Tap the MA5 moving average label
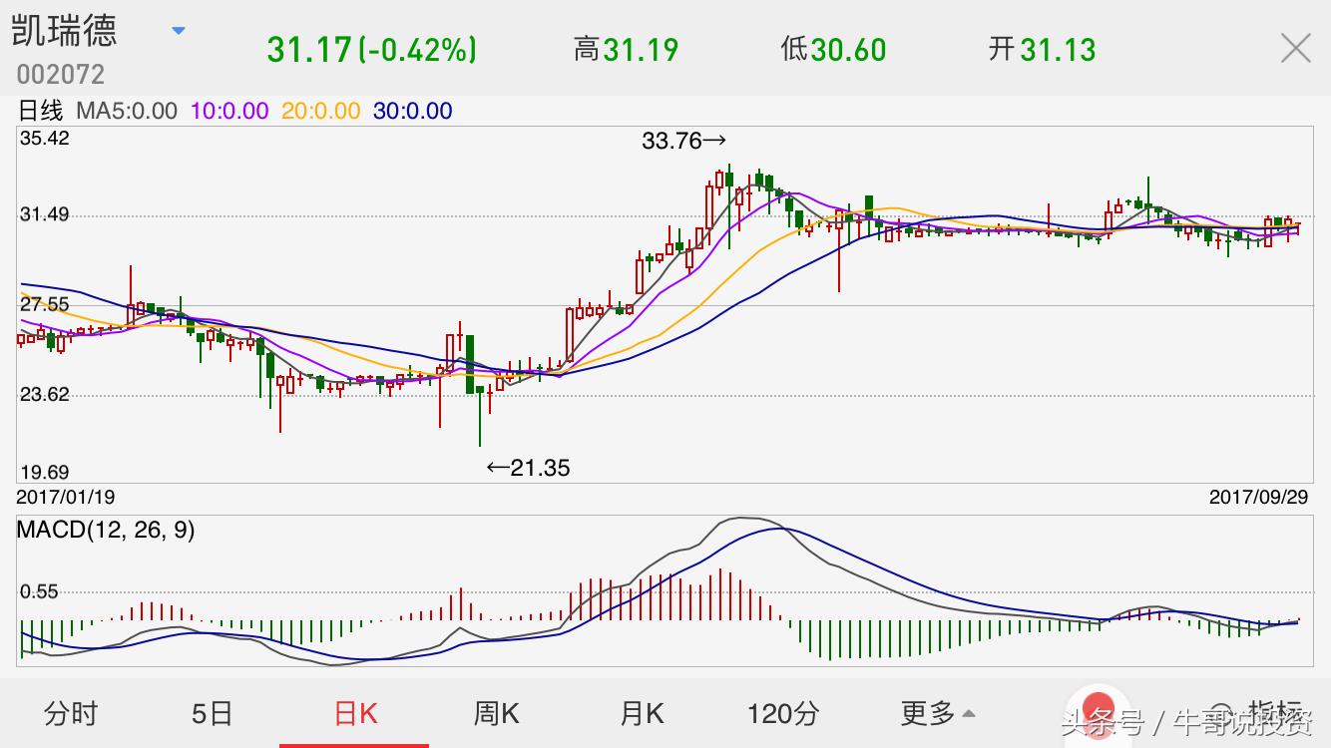 point(126,111)
